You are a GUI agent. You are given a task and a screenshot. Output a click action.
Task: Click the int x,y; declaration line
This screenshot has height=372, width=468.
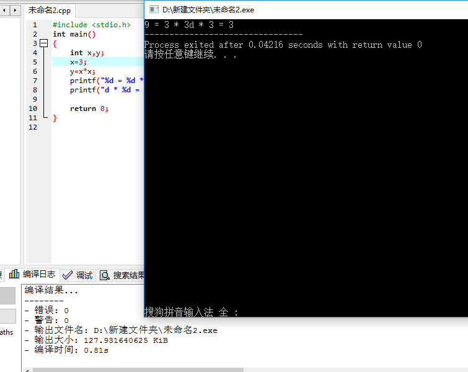click(87, 53)
